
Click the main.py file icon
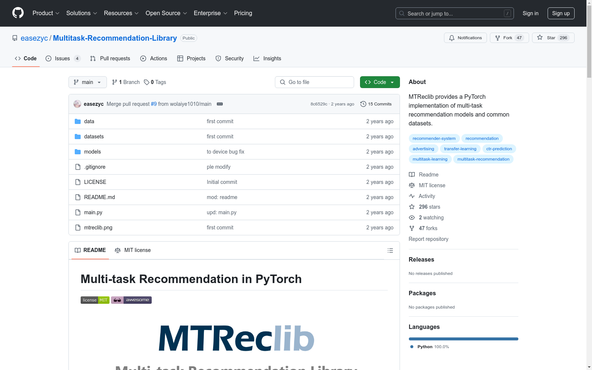[78, 212]
